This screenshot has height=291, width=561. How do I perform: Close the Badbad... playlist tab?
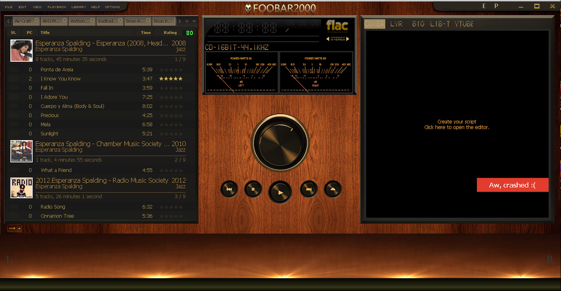[x=121, y=20]
